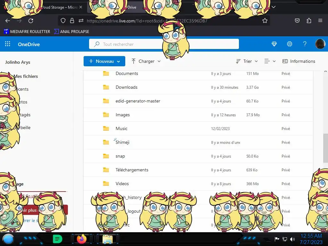Open the list all tabs chevron
This screenshot has width=328, height=246.
point(274,7)
